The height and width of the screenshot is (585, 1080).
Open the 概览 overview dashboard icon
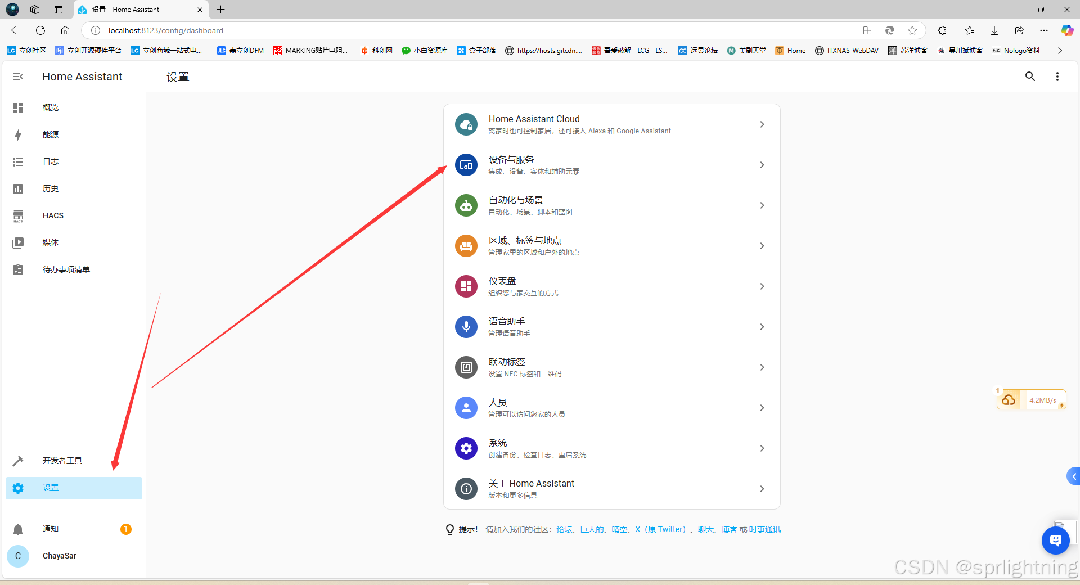click(18, 107)
